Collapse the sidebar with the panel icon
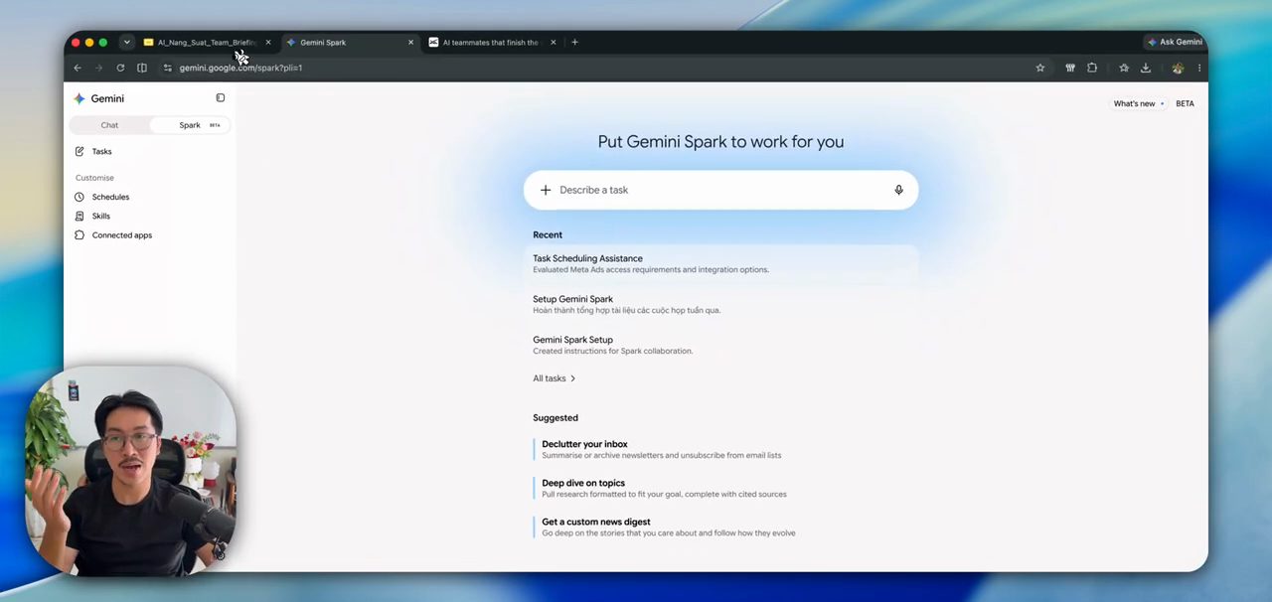This screenshot has height=602, width=1272. click(x=221, y=98)
